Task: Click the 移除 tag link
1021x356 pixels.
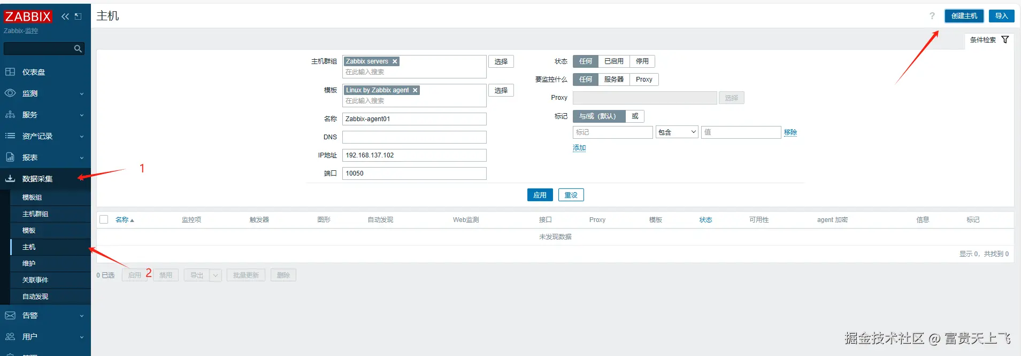Action: pyautogui.click(x=790, y=132)
